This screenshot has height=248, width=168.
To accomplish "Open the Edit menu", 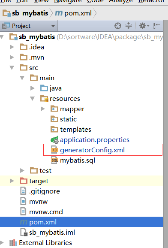I will [x=22, y=1].
